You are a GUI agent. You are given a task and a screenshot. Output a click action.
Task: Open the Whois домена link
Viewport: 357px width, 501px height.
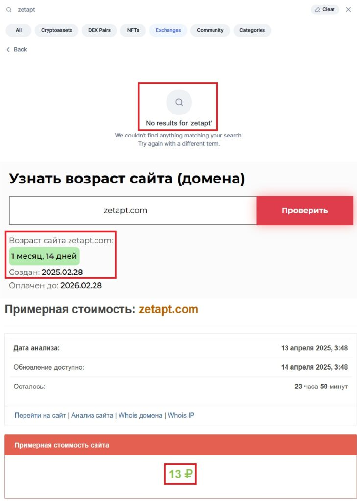click(x=141, y=415)
